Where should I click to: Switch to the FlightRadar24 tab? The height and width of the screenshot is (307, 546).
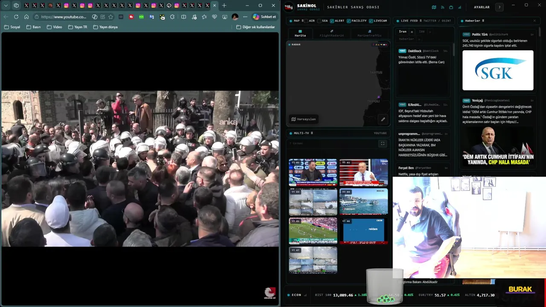(331, 33)
